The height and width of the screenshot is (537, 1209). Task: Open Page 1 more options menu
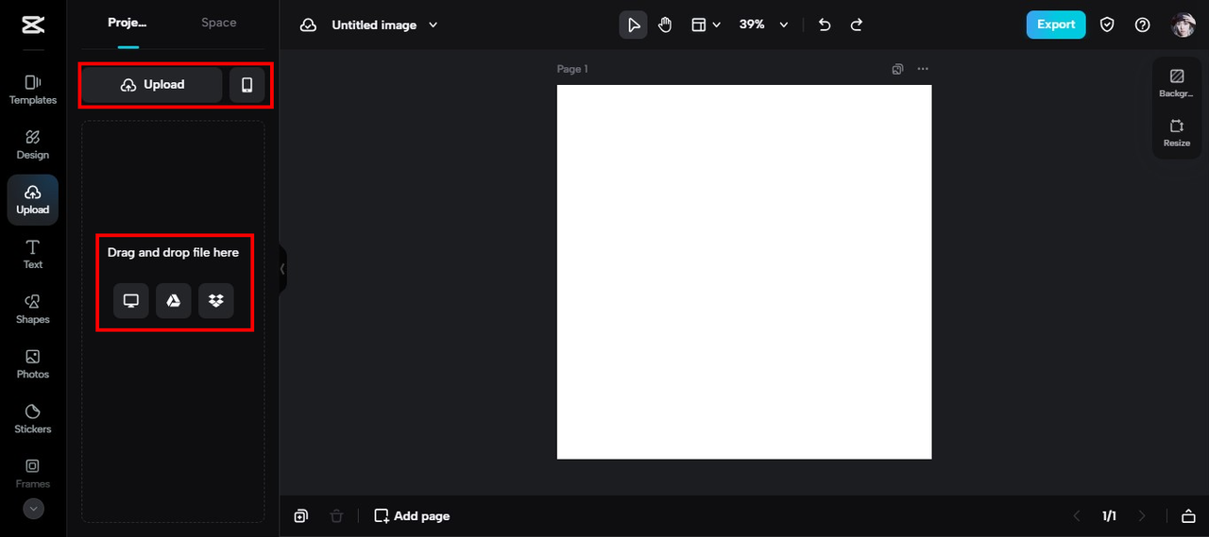click(923, 69)
